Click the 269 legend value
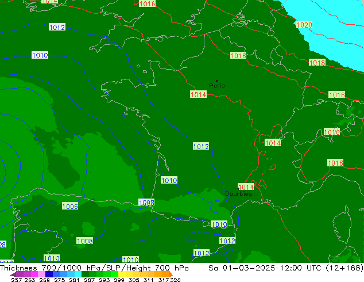 (x=44, y=280)
